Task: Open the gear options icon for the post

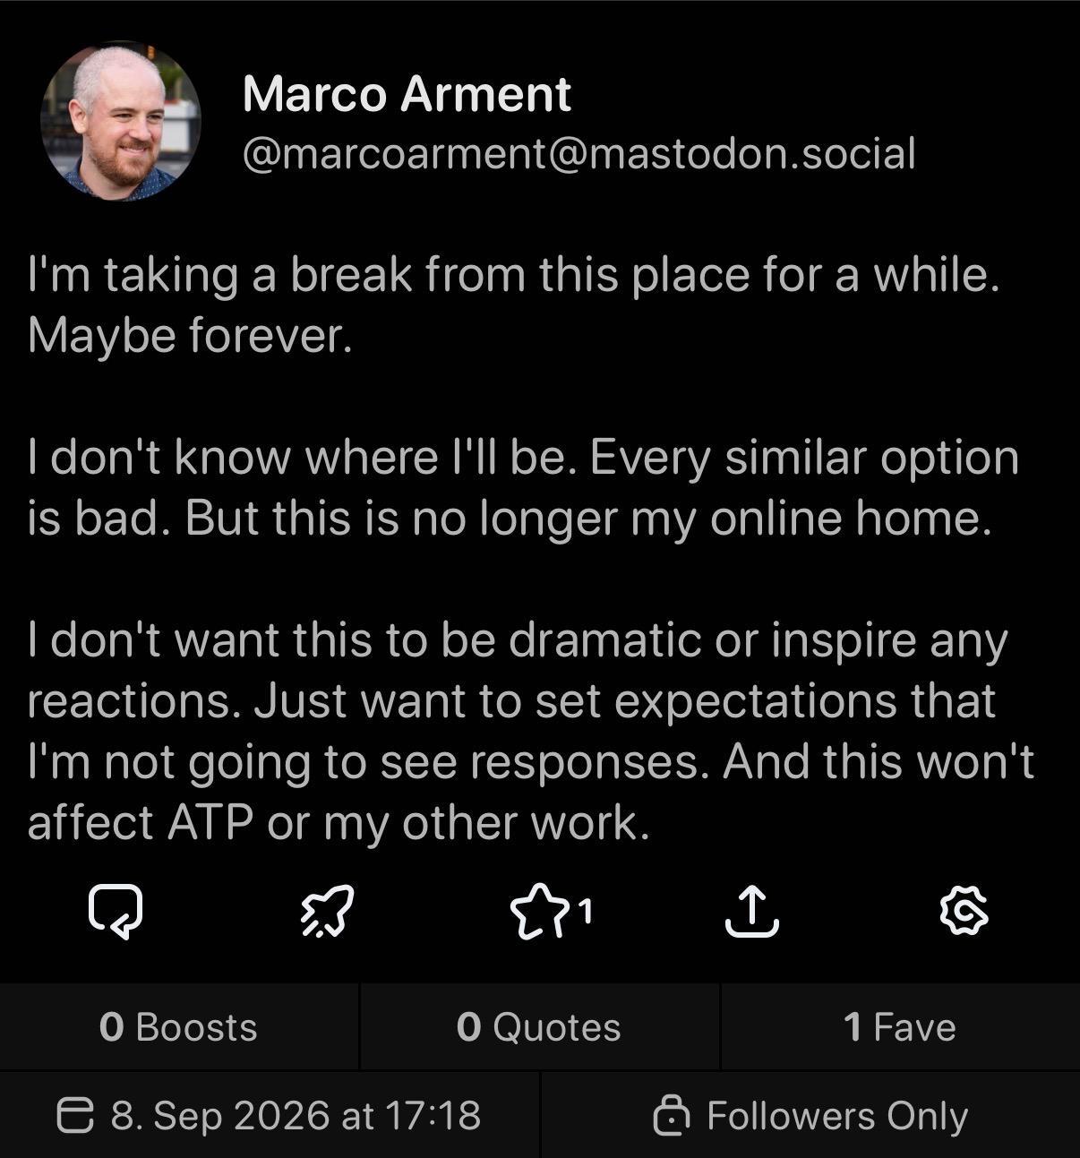Action: pos(964,912)
